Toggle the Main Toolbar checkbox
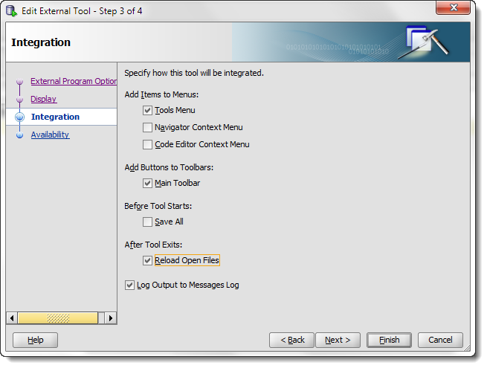The image size is (487, 368). point(147,183)
